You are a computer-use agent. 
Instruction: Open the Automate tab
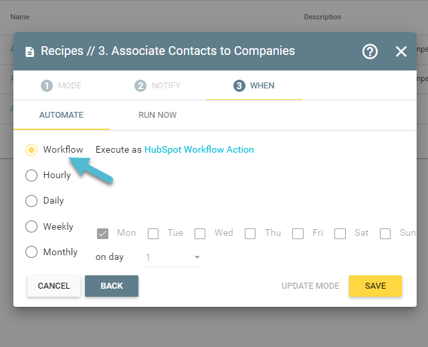(x=62, y=115)
